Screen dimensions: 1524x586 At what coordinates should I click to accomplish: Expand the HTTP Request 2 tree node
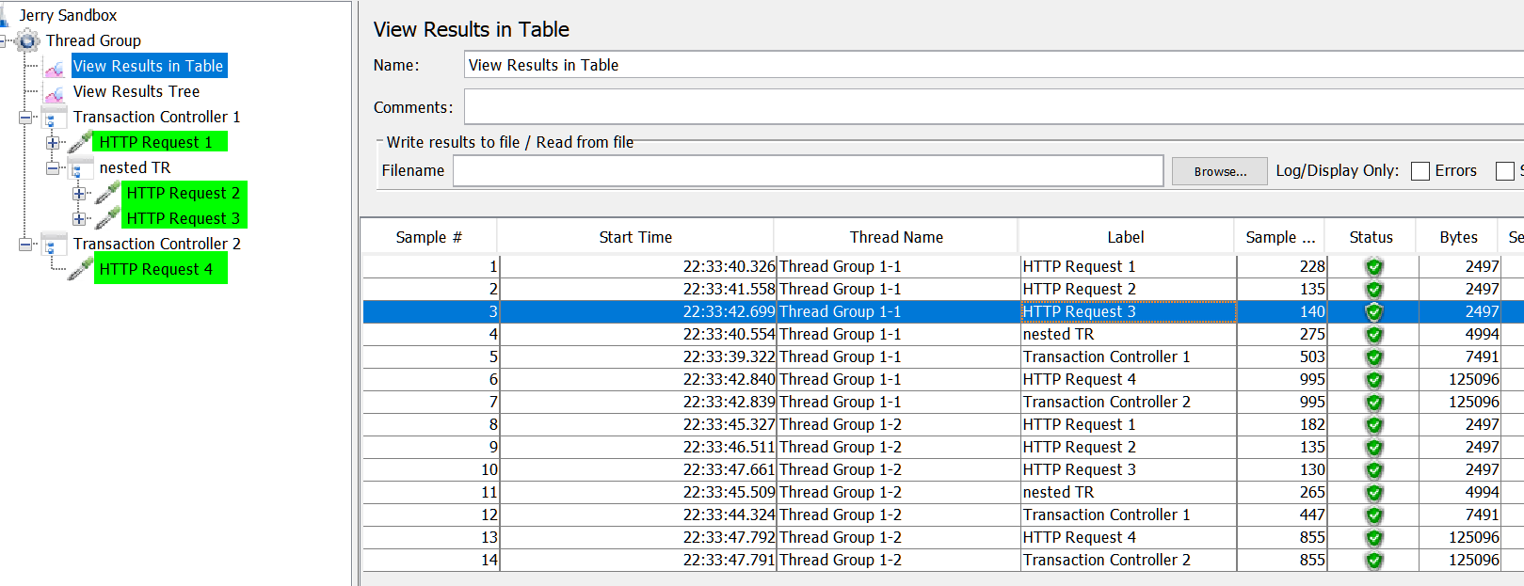pyautogui.click(x=80, y=194)
